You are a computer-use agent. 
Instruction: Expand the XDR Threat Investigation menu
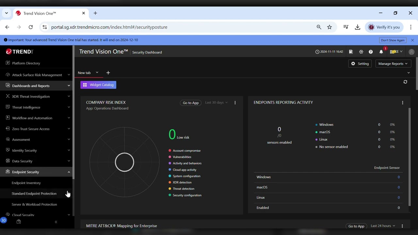[69, 96]
